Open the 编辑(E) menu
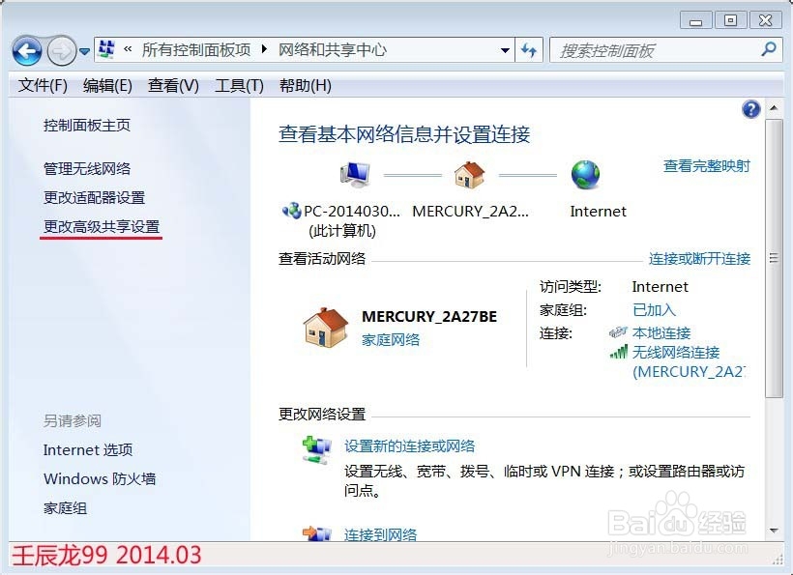Viewport: 793px width, 575px height. (x=107, y=85)
